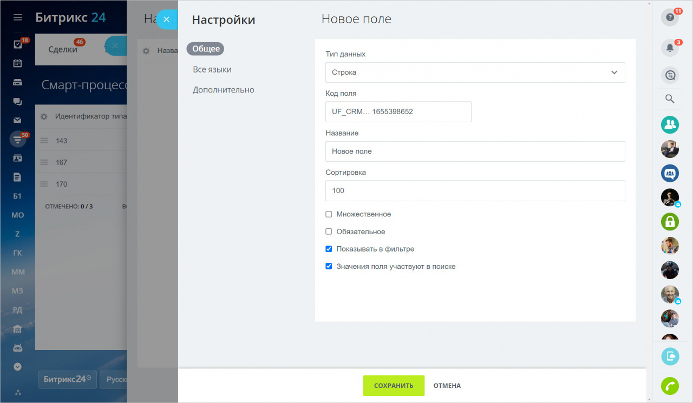
Task: Click the Битрикс 24 logo
Action: click(70, 17)
